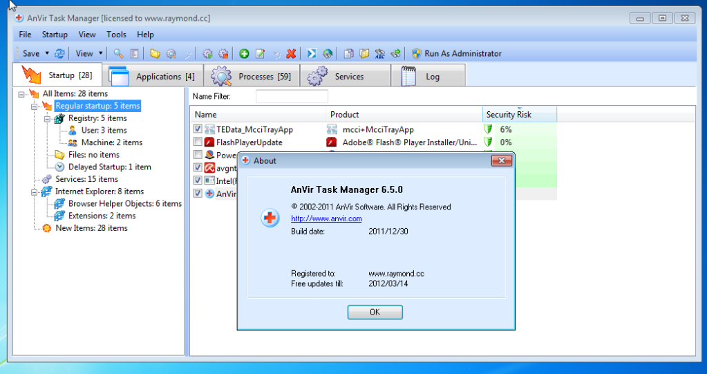707x374 pixels.
Task: Click the globe web-search toolbar icon
Action: (328, 54)
